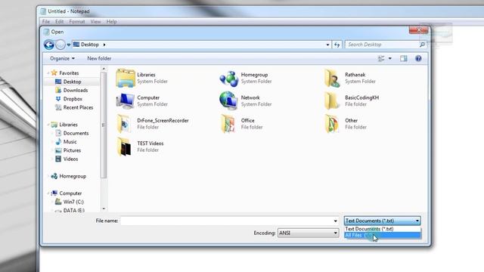Open the Libraries system folder icon
Screen dimensions: 484x272
[126, 78]
